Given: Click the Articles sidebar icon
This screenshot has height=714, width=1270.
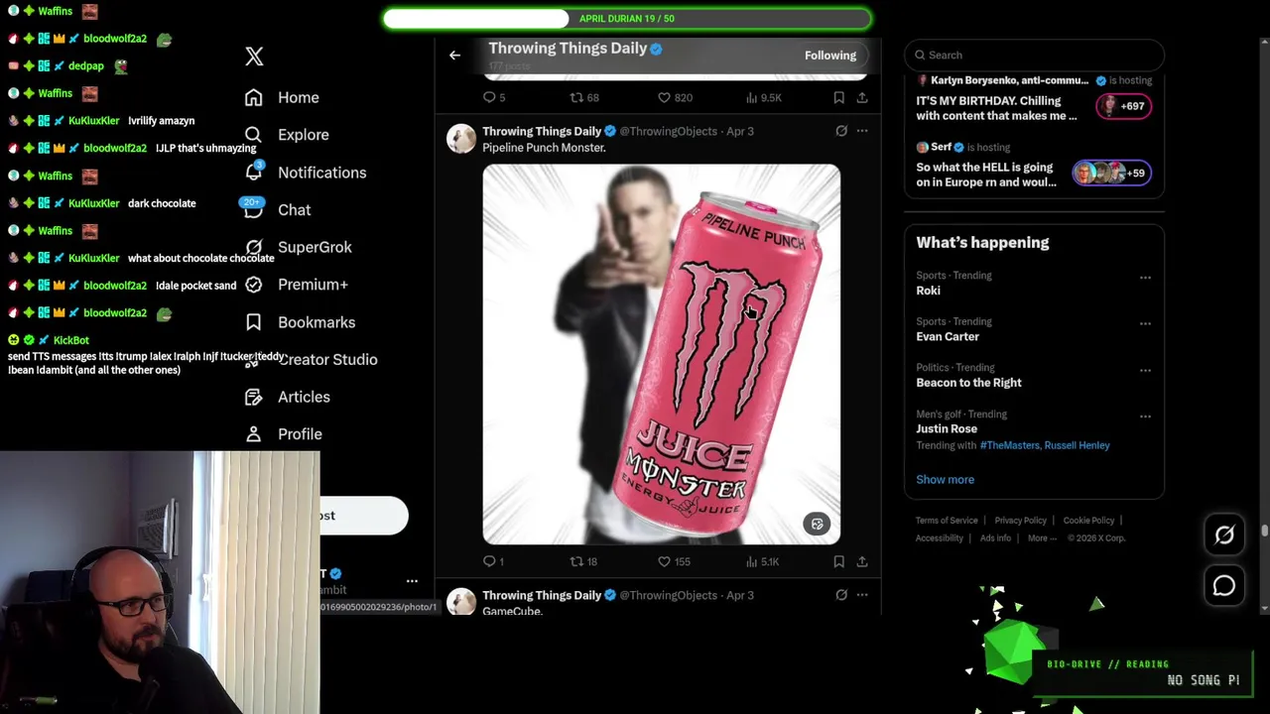Looking at the screenshot, I should tap(254, 397).
